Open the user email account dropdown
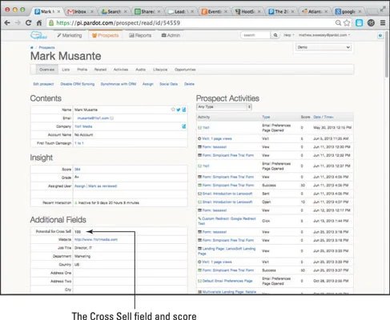 324,35
